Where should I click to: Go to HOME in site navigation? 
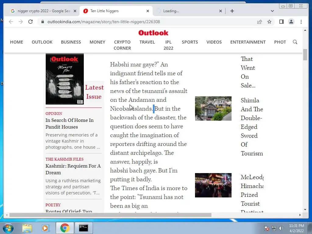(16, 42)
